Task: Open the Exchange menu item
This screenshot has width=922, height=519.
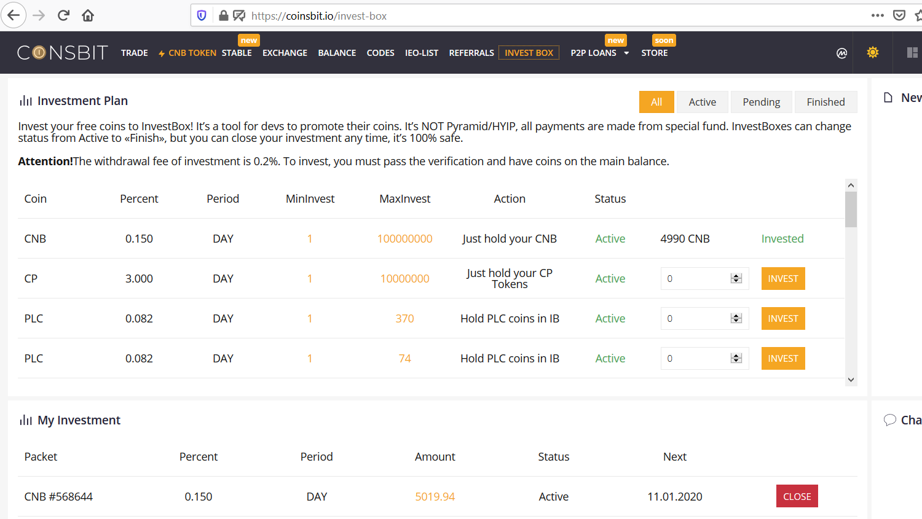Action: pos(285,53)
